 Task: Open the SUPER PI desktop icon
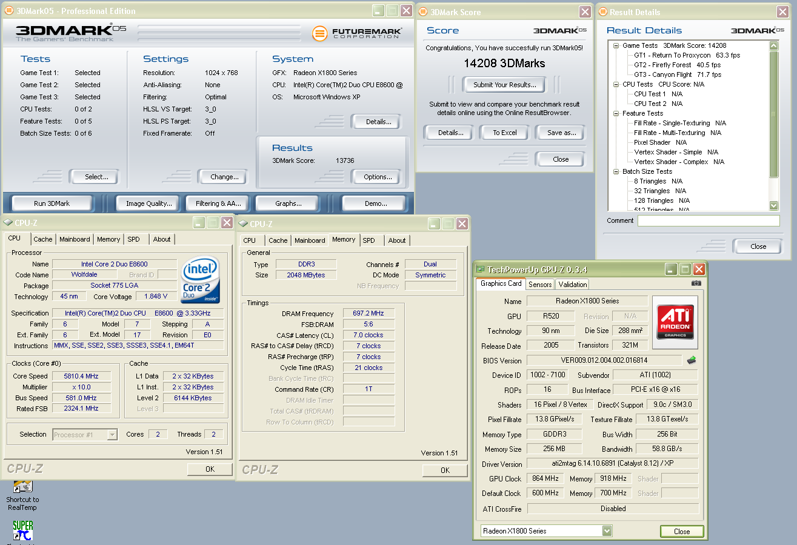tap(23, 530)
